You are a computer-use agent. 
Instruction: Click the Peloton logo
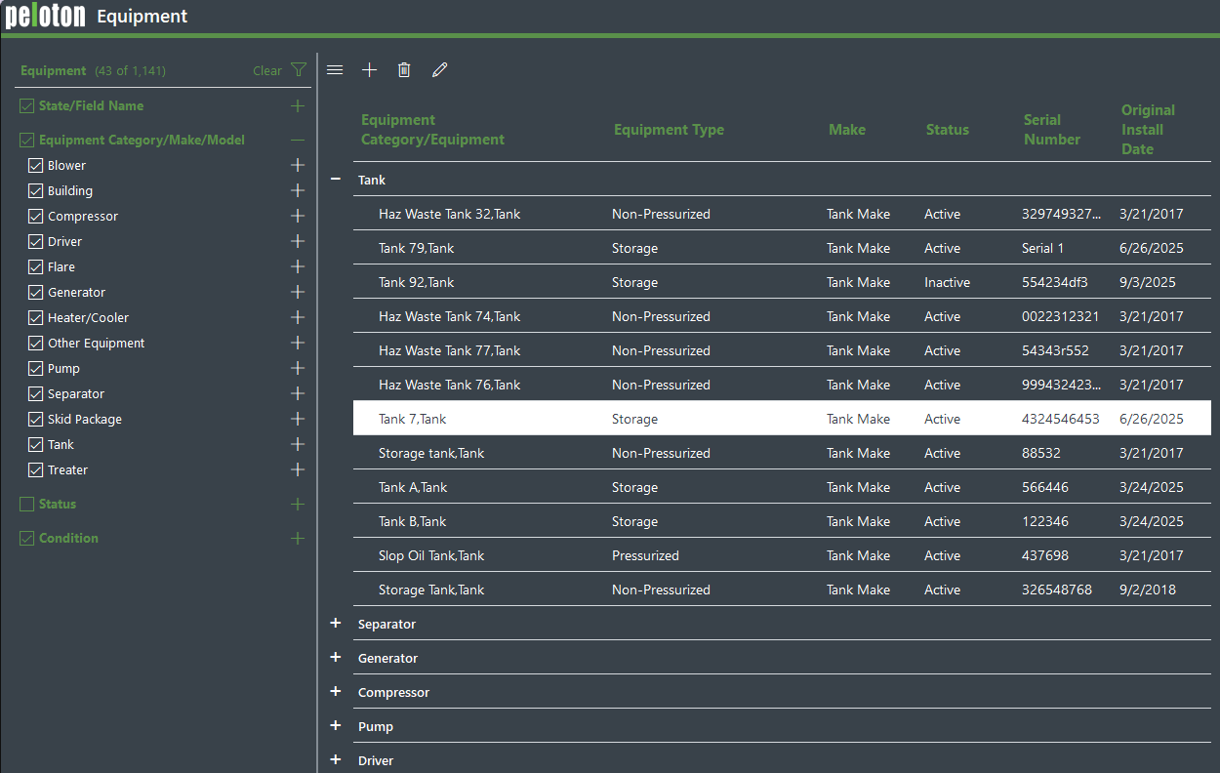pos(45,17)
